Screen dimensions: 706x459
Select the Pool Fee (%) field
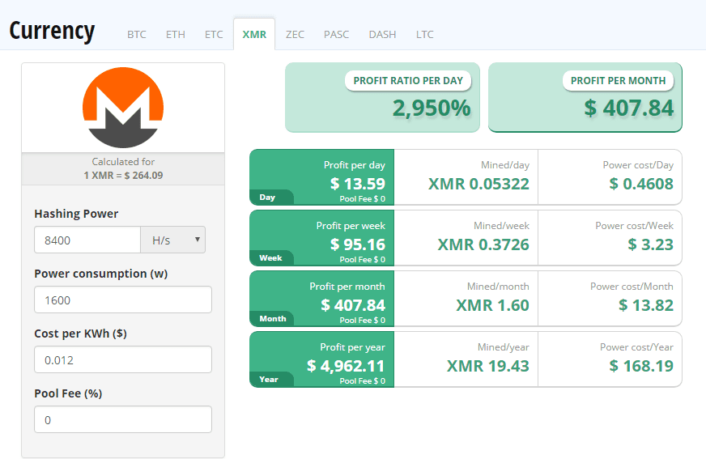[x=123, y=419]
